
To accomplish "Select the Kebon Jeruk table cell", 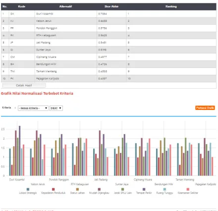I will pos(66,21).
